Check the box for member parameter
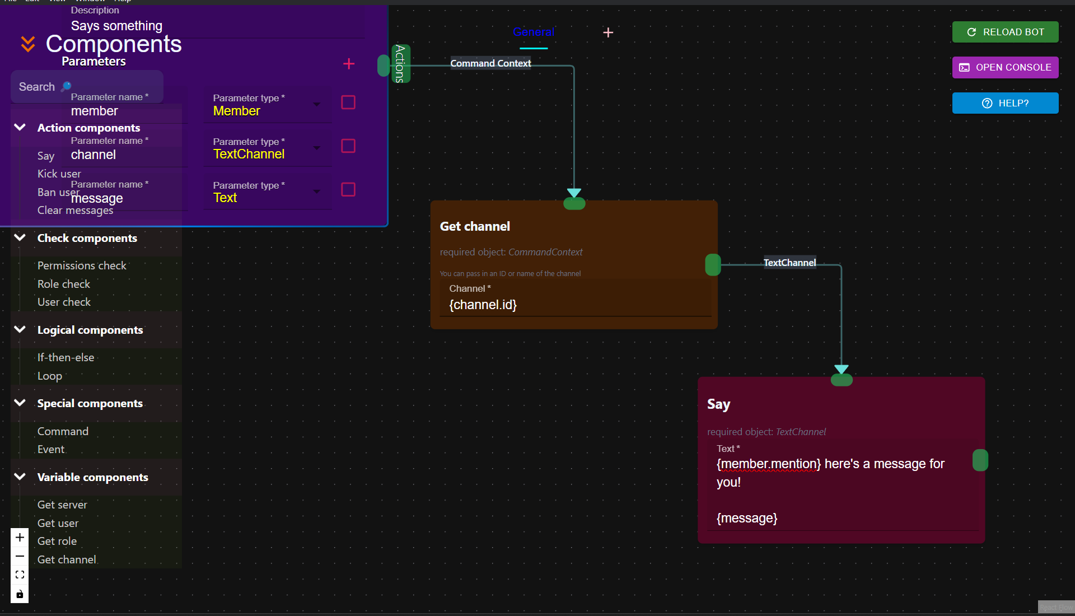Screen dimensions: 1075x616 point(348,102)
